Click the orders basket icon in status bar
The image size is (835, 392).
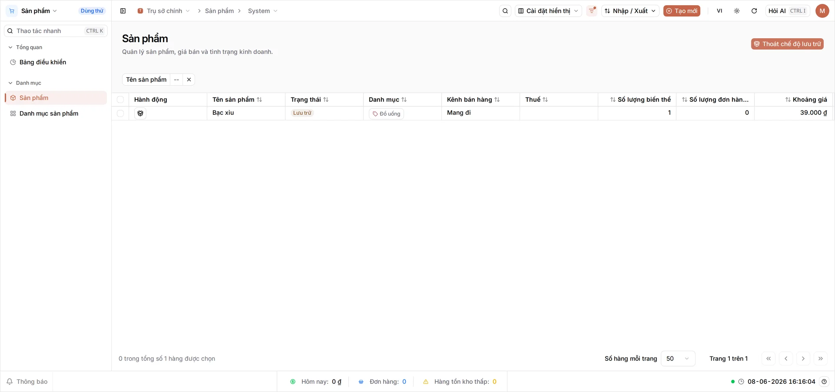tap(361, 382)
